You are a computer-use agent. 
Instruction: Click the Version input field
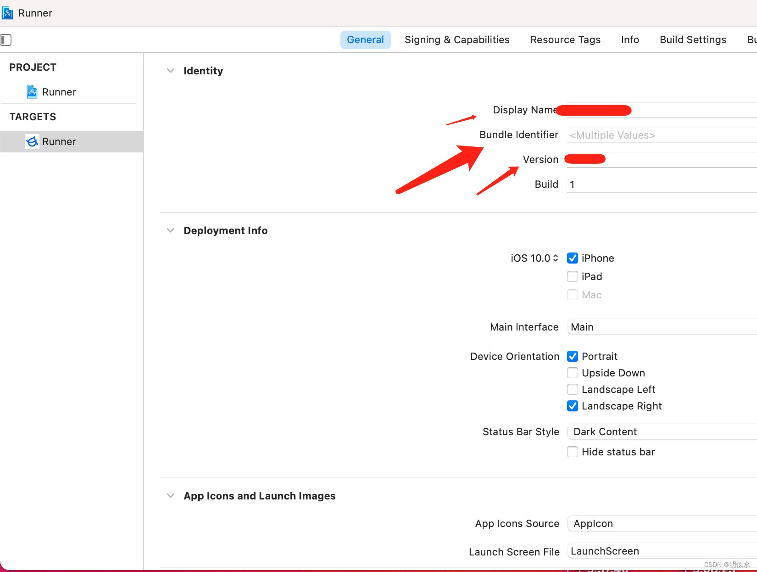pos(662,160)
